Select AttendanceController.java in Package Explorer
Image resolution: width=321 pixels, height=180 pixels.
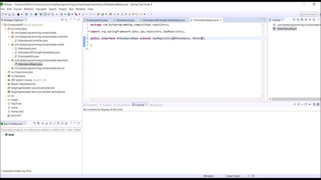coord(33,40)
